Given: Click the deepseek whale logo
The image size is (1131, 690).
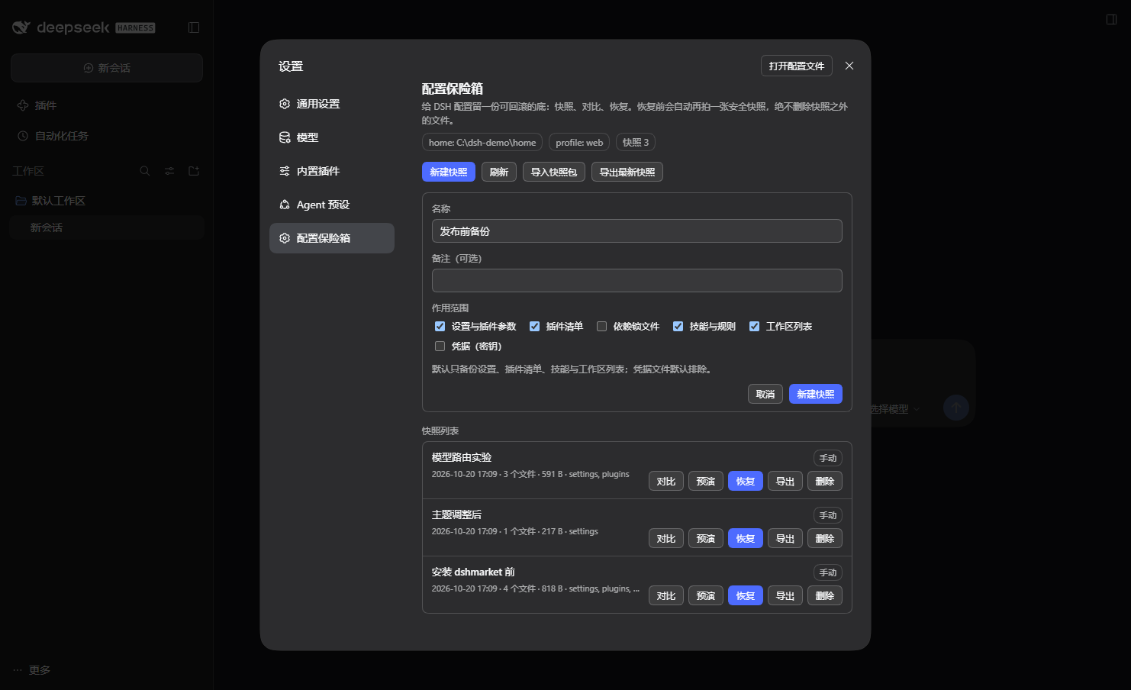Looking at the screenshot, I should pyautogui.click(x=21, y=27).
